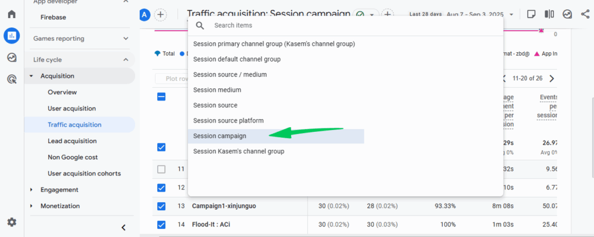Open Admin settings gear

point(12,222)
